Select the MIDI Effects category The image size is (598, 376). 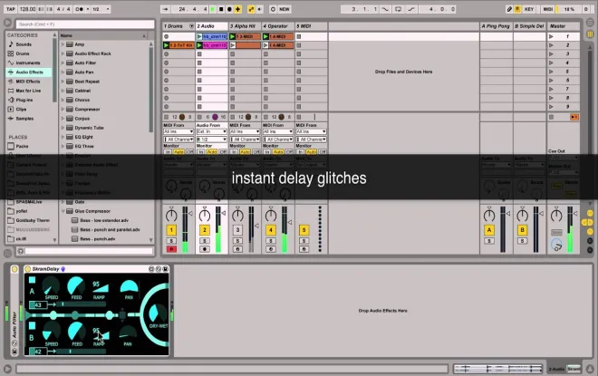(28, 82)
